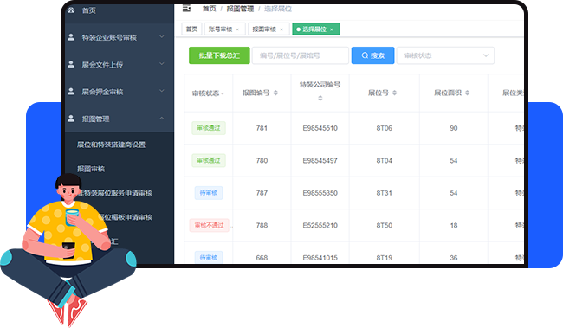Click the 首页 dashboard icon in sidebar
563x328 pixels.
point(71,10)
